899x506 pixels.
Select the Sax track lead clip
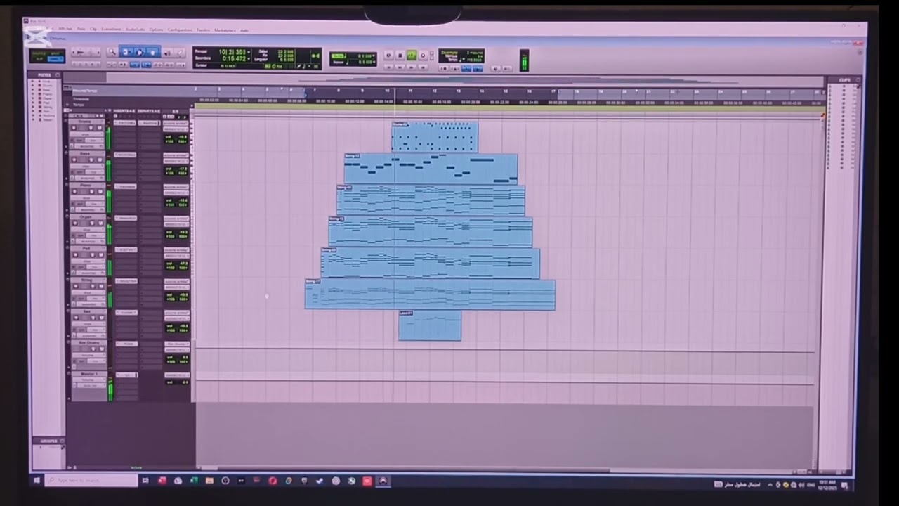(x=430, y=326)
